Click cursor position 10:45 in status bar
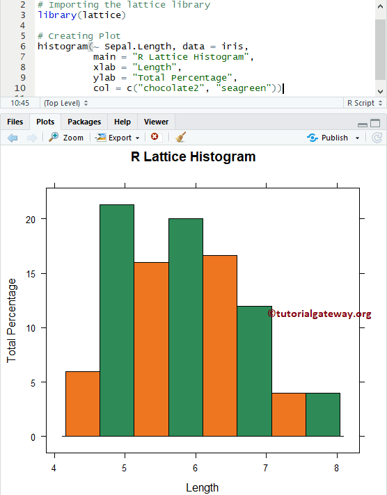Screen dimensions: 387x495 click(x=20, y=103)
